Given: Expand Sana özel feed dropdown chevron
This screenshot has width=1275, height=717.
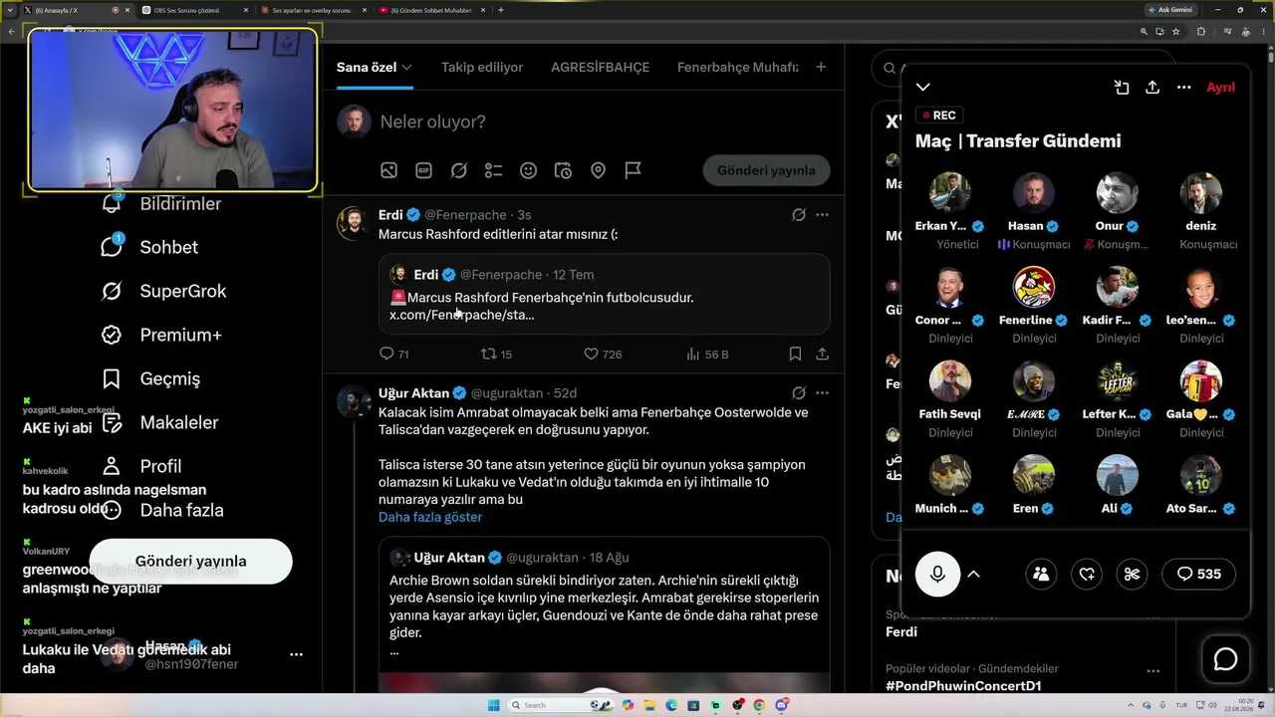Looking at the screenshot, I should (406, 68).
